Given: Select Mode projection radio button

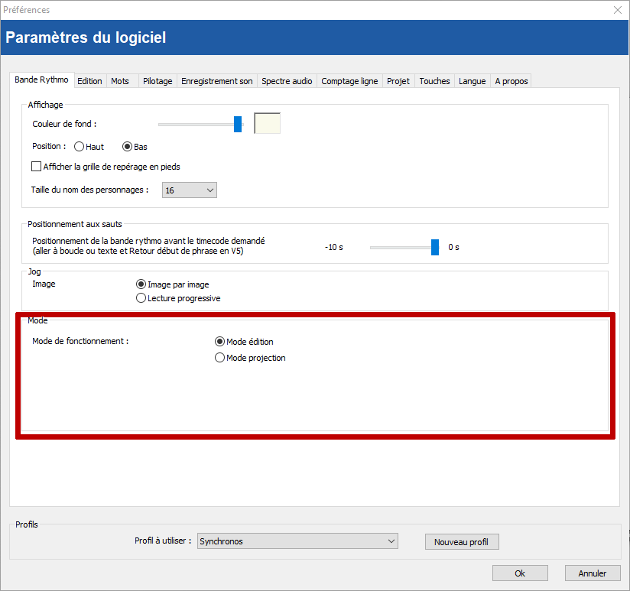Looking at the screenshot, I should [220, 358].
